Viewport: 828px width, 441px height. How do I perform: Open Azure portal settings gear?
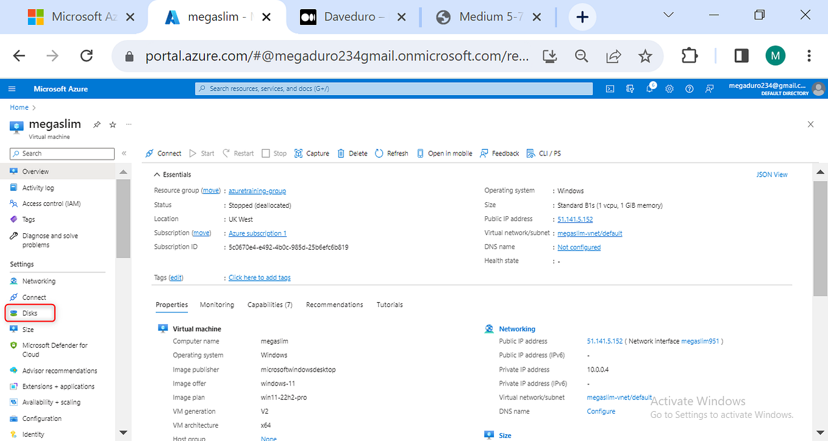[669, 88]
